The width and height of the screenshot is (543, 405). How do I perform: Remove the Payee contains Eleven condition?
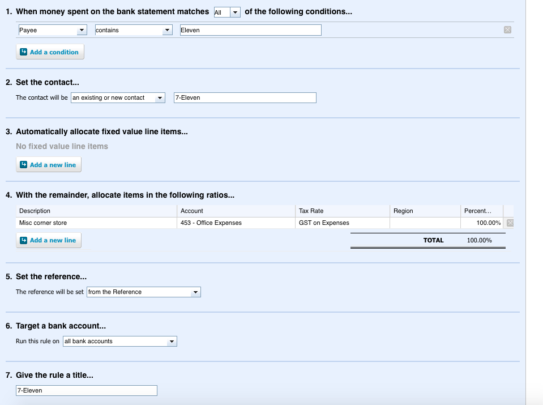pyautogui.click(x=507, y=30)
